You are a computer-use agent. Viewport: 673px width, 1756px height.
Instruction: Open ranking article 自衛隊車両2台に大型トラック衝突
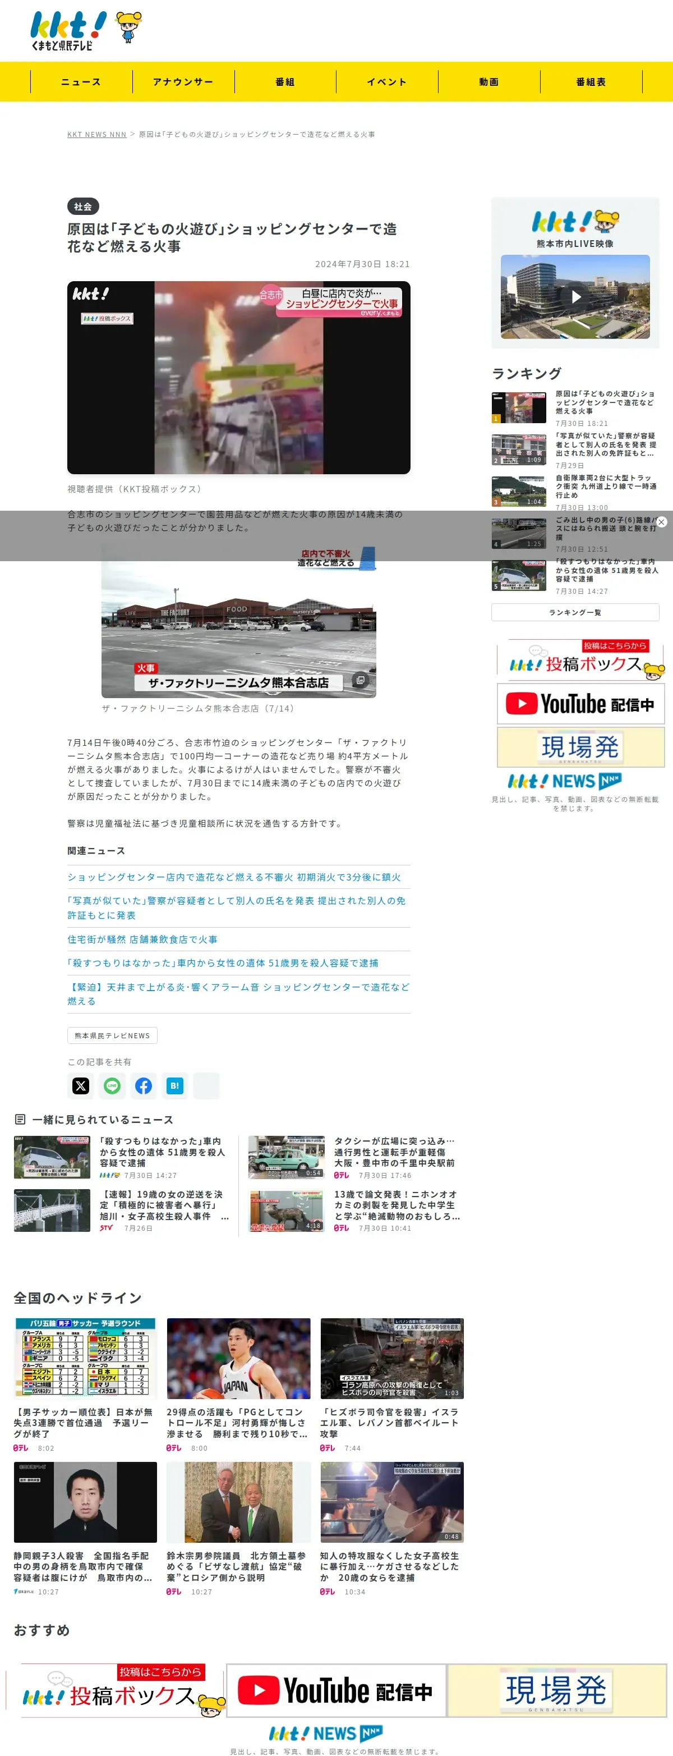[606, 487]
